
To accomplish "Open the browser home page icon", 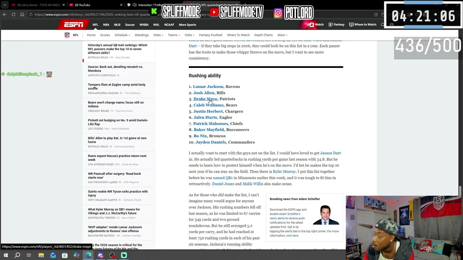I will [22, 14].
